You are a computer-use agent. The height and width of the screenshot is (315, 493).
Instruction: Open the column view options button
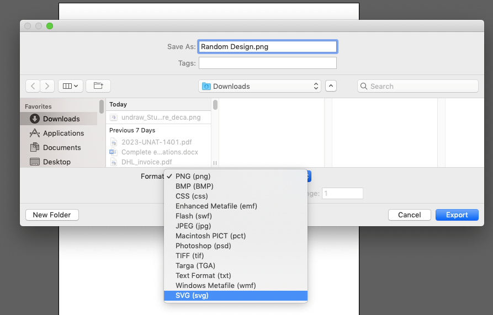click(71, 86)
